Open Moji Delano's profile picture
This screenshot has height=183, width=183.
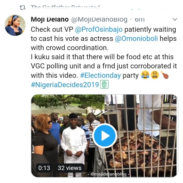(x=15, y=25)
